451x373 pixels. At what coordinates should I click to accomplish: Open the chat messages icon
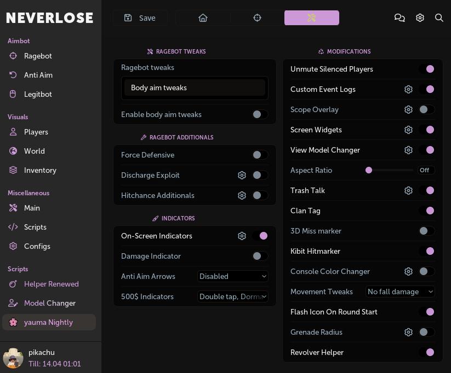click(399, 18)
